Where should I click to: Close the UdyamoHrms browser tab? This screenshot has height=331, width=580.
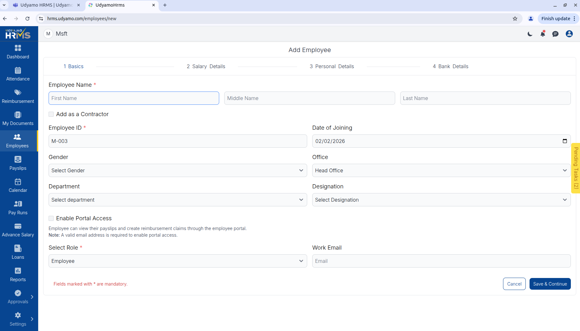[154, 5]
